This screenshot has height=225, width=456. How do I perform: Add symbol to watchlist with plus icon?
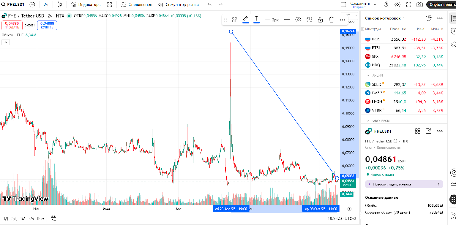(x=418, y=18)
